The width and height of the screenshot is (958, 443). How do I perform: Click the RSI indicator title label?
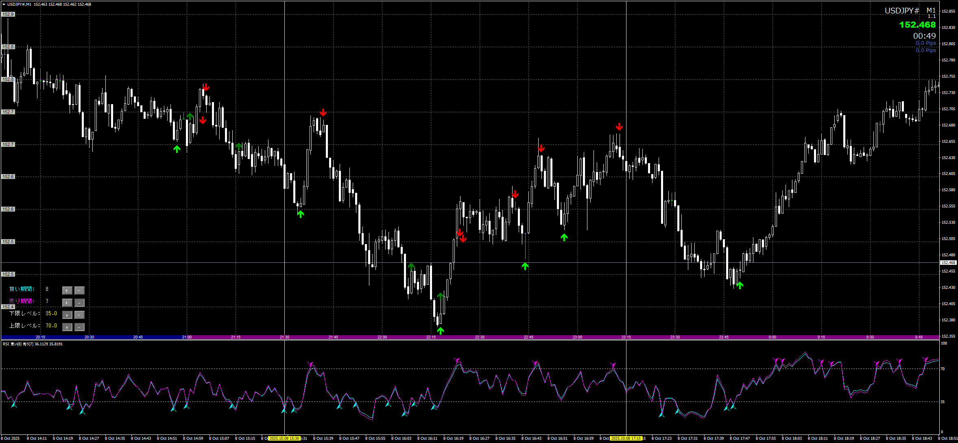click(33, 344)
